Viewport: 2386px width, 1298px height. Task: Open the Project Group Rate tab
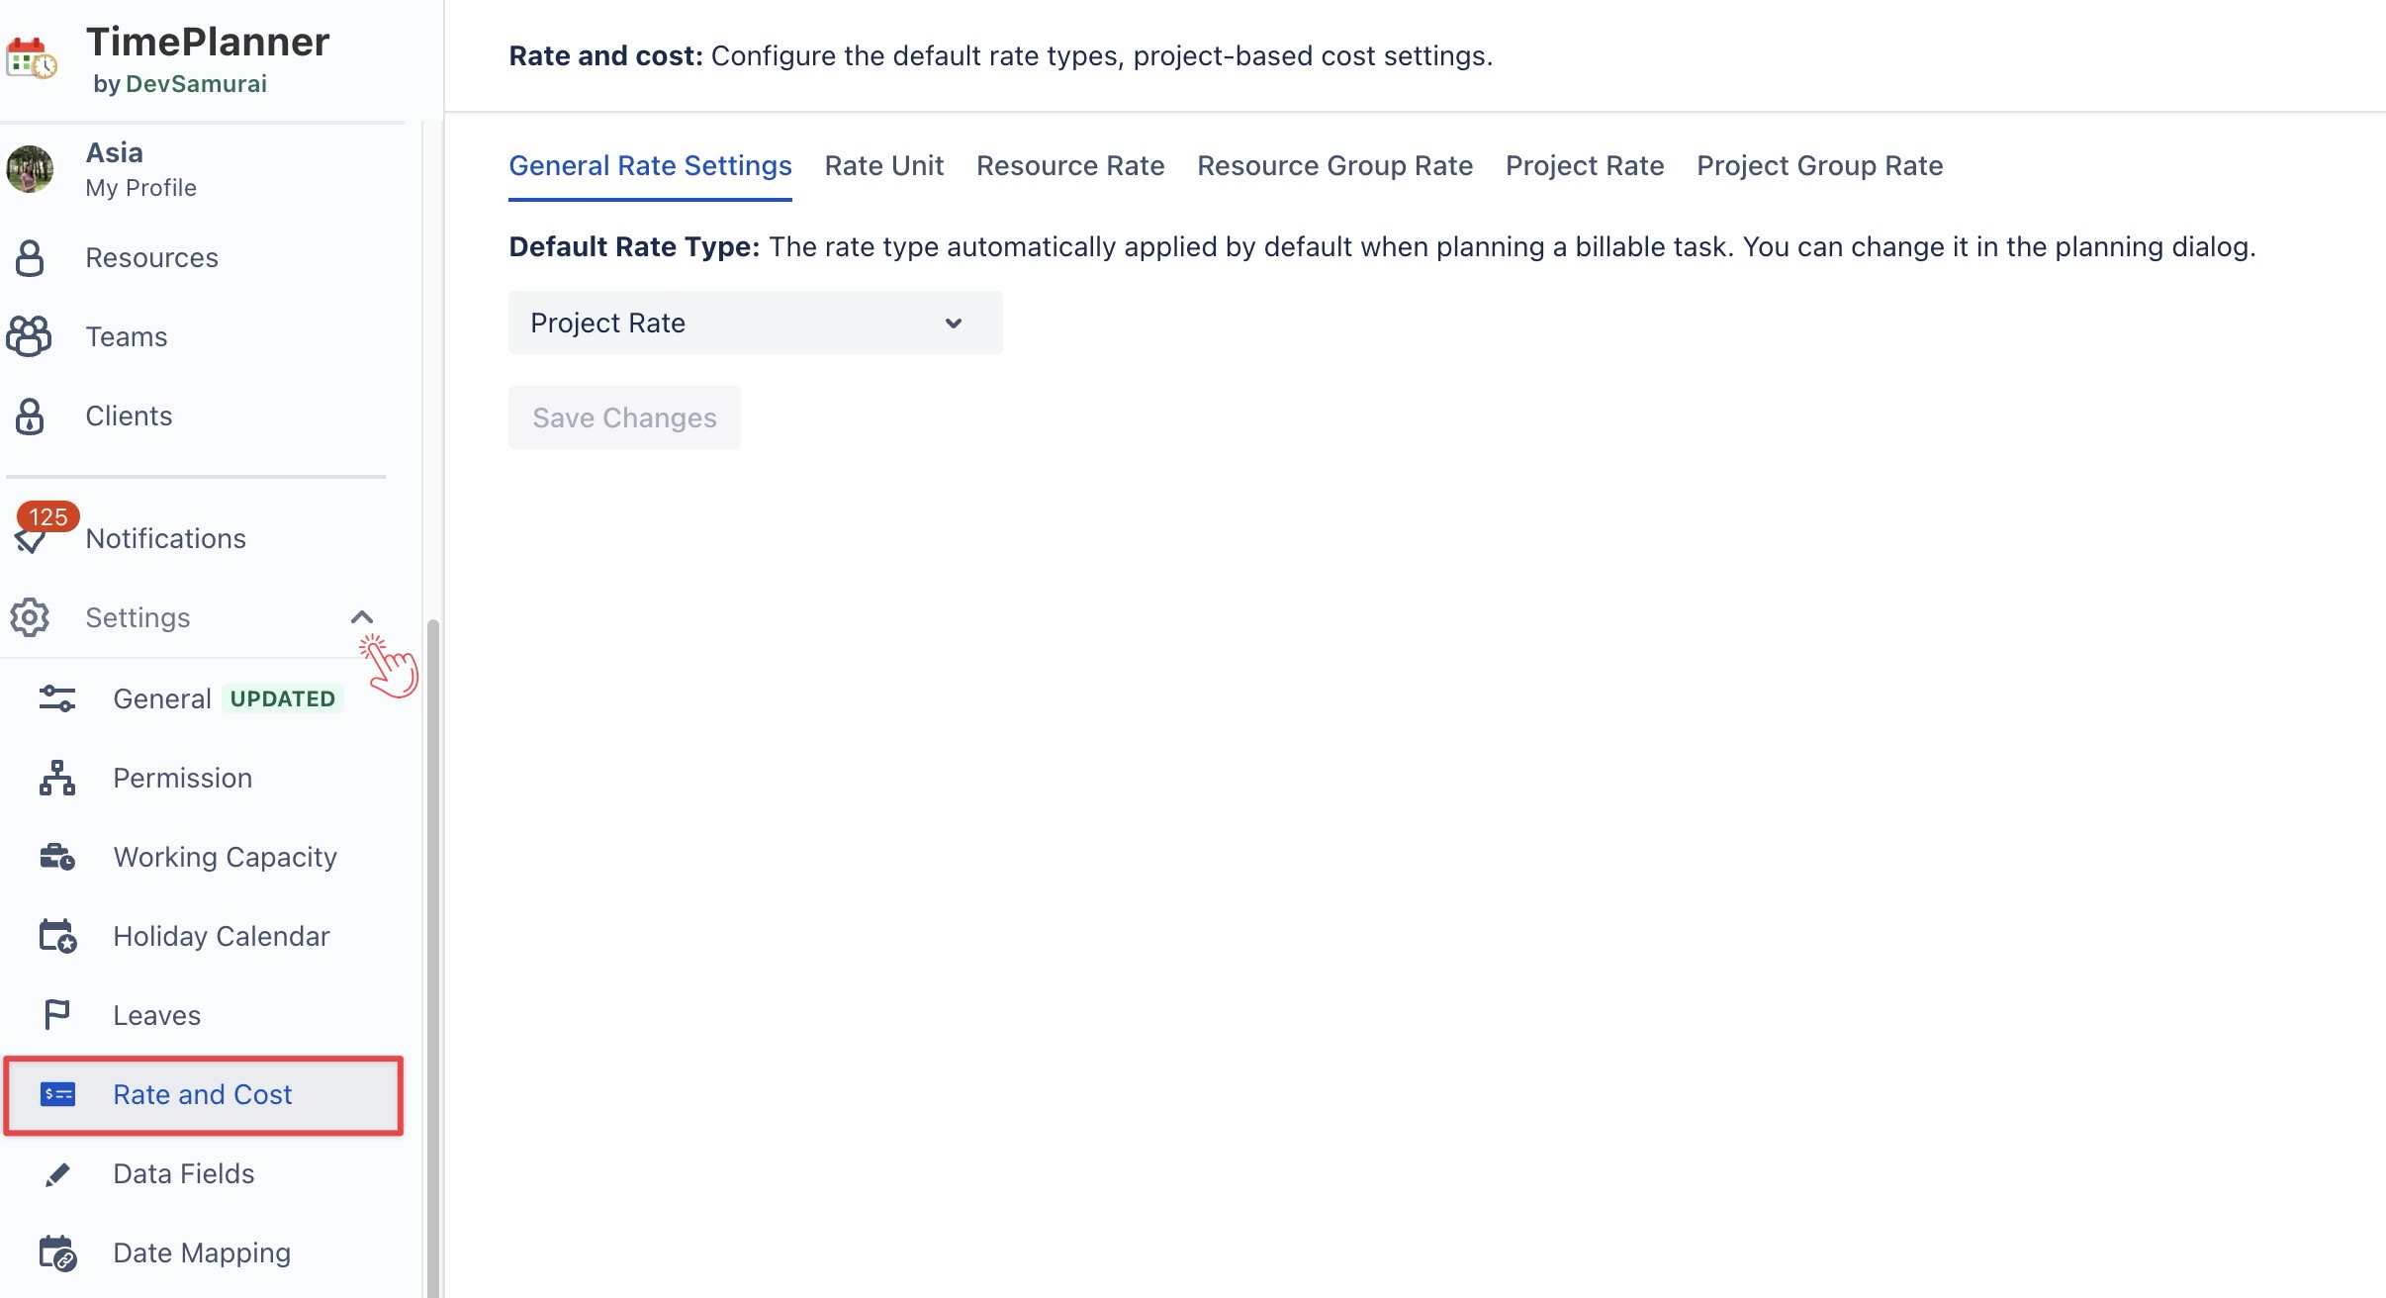click(1819, 166)
